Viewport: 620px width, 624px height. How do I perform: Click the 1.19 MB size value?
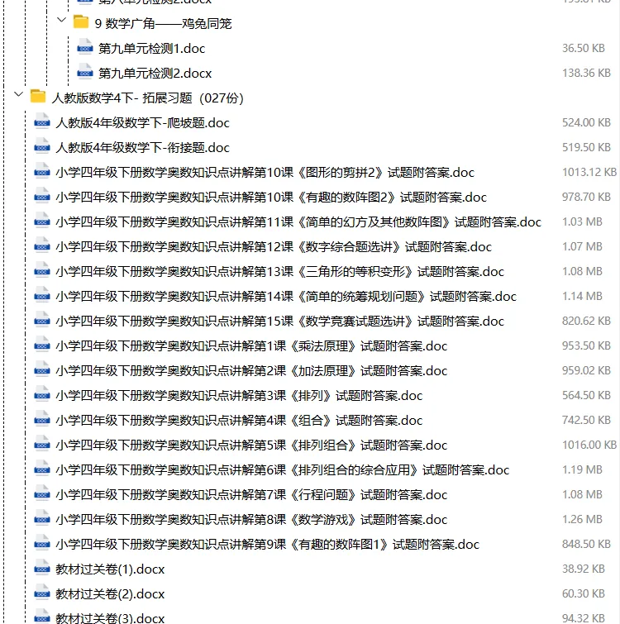tap(582, 469)
